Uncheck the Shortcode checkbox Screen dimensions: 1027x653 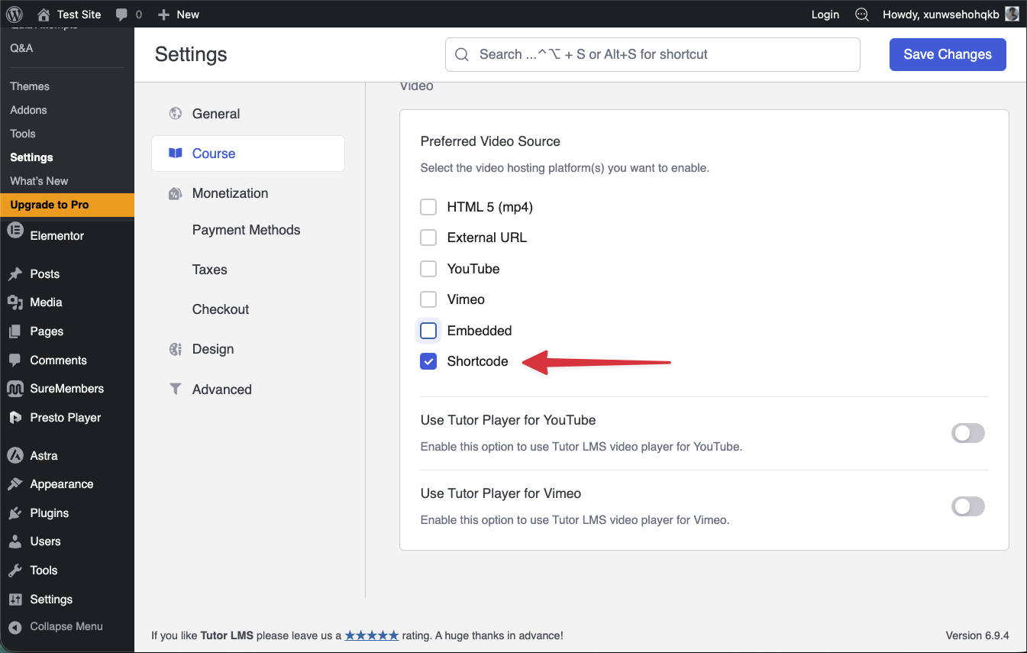428,361
